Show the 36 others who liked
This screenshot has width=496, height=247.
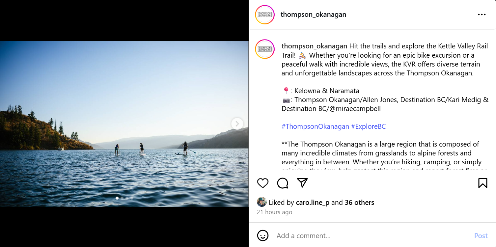tap(359, 203)
